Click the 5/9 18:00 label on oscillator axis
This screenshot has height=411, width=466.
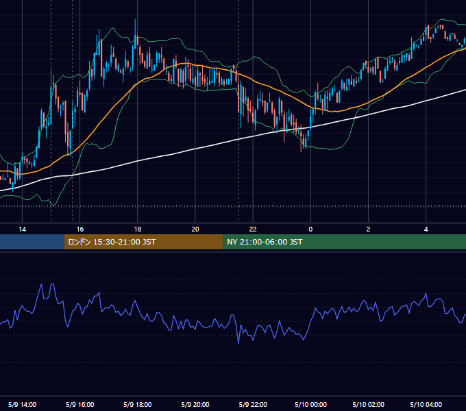(x=138, y=404)
